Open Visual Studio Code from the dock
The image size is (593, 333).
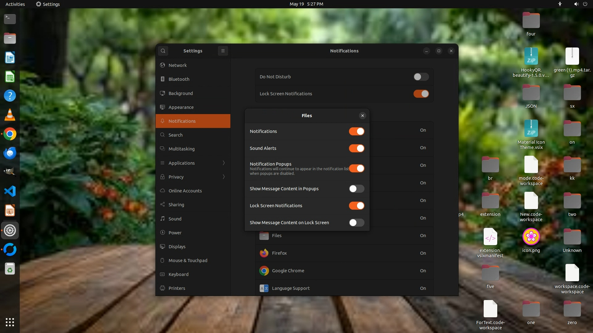[x=10, y=191]
